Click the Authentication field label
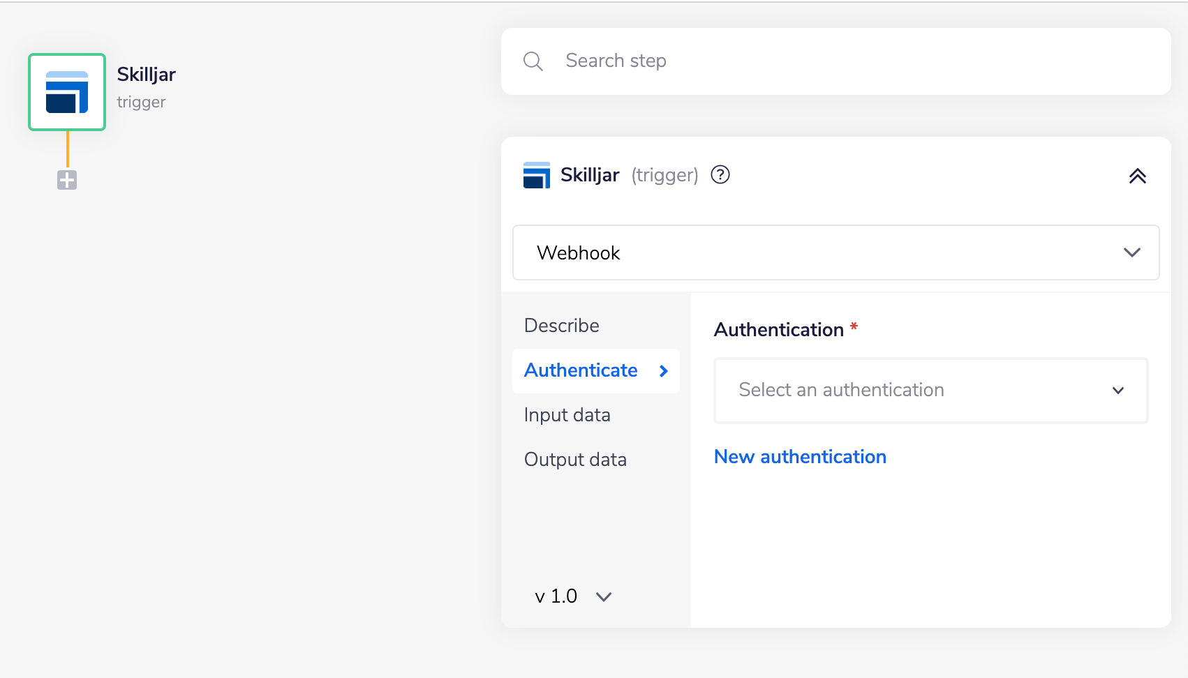The image size is (1188, 678). 779,330
